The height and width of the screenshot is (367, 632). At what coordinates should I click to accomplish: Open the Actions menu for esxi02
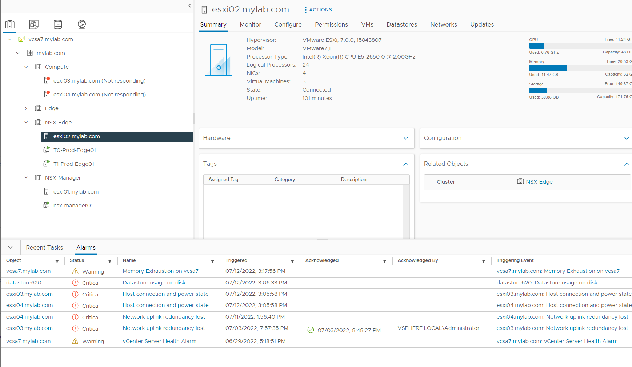(x=318, y=9)
